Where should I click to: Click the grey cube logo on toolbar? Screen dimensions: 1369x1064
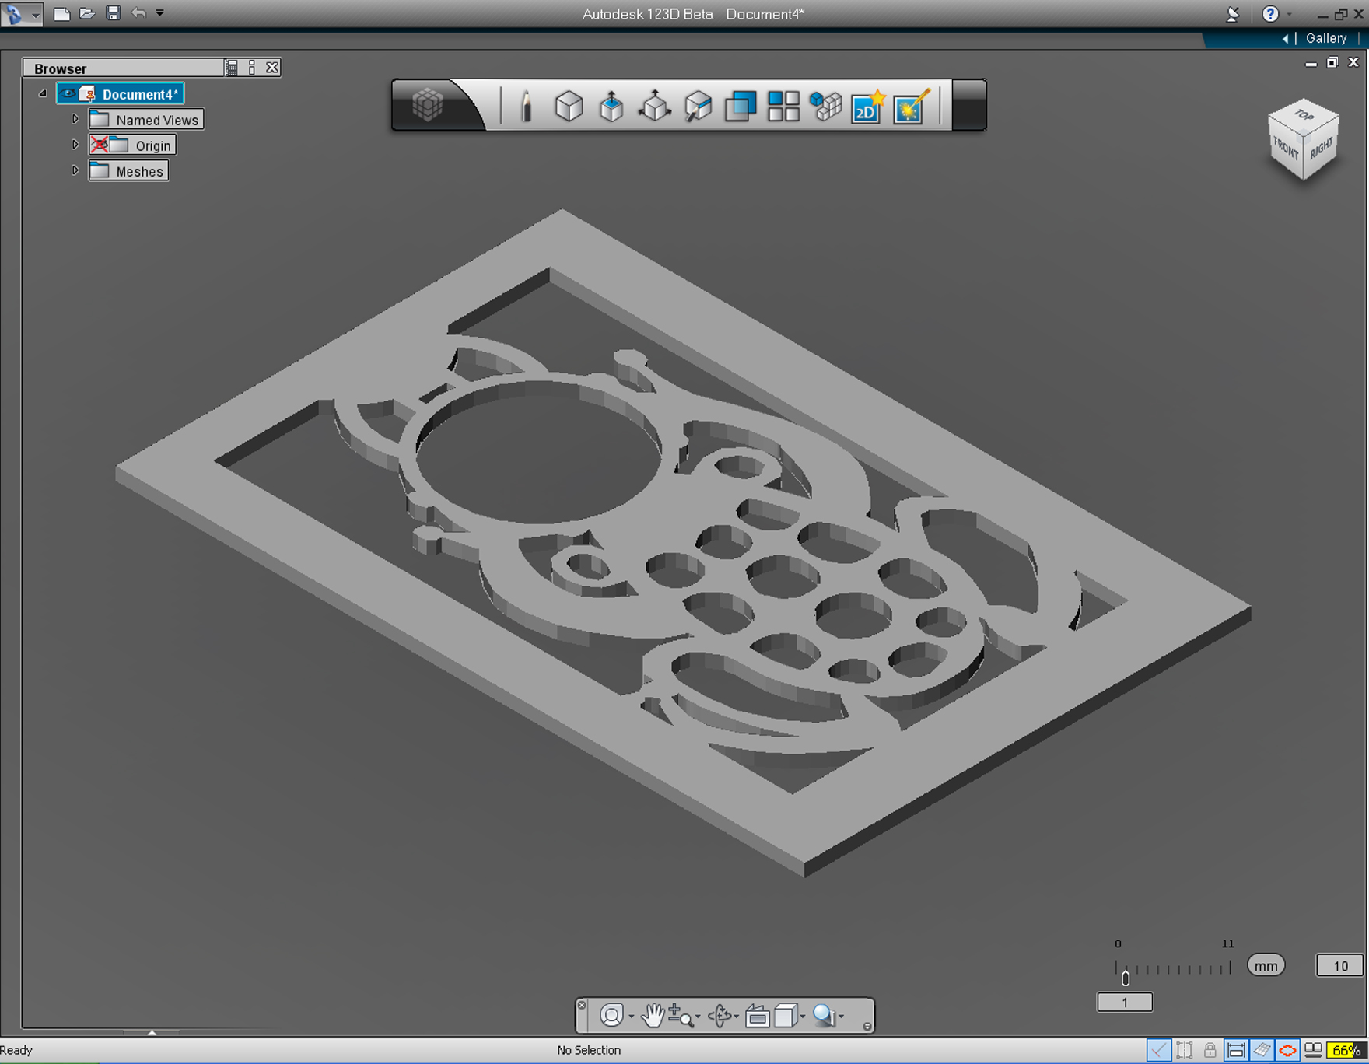(x=427, y=105)
